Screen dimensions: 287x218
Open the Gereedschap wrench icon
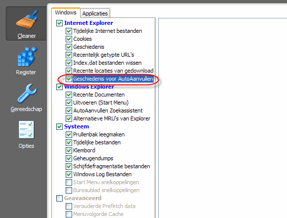pos(26,98)
